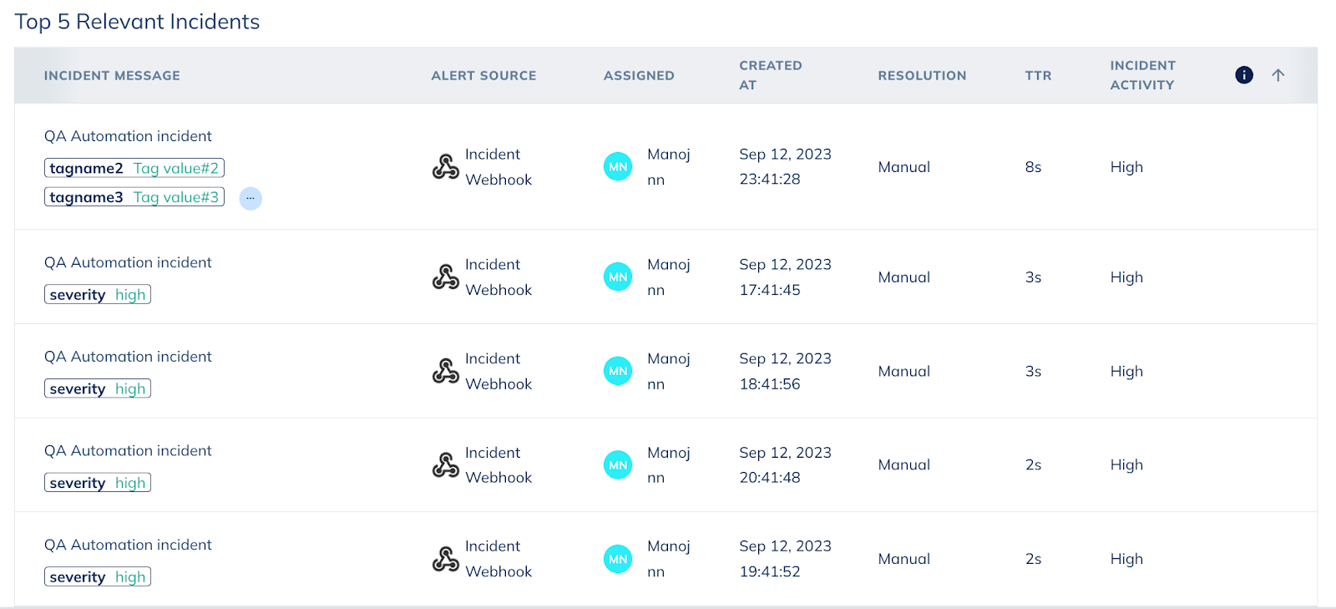
Task: Click the tagname2 Tag value#2 tag
Action: click(x=134, y=168)
